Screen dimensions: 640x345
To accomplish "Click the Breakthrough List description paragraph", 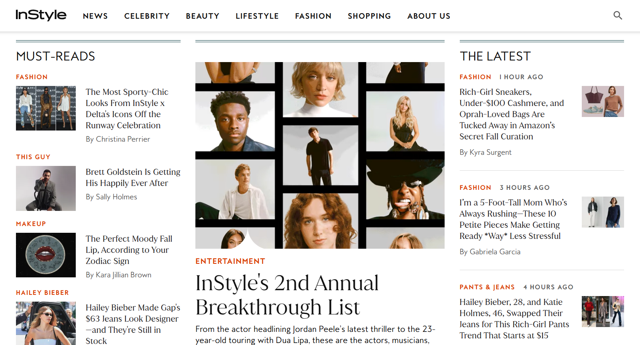I will point(315,335).
